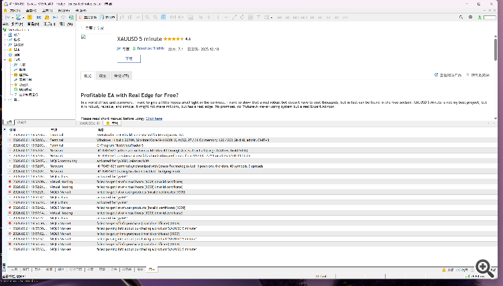This screenshot has width=503, height=286.
Task: Select the 'C:\Program Files\MetaTrader 5' log row
Action: click(x=252, y=145)
